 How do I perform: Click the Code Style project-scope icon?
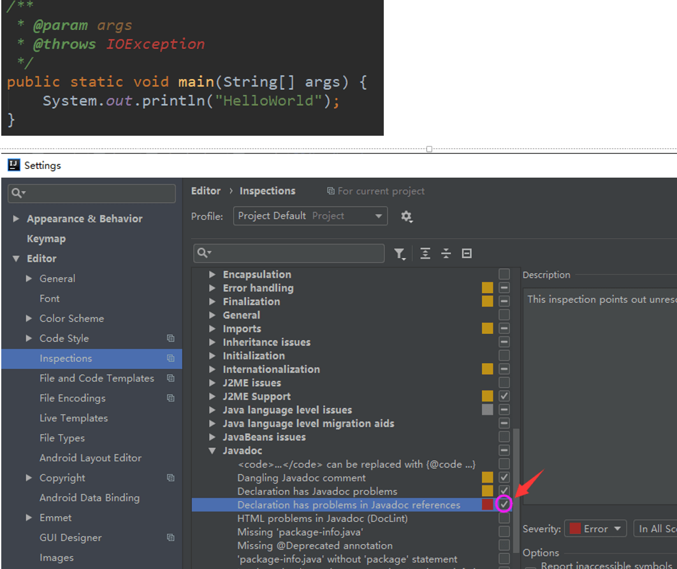tap(171, 338)
